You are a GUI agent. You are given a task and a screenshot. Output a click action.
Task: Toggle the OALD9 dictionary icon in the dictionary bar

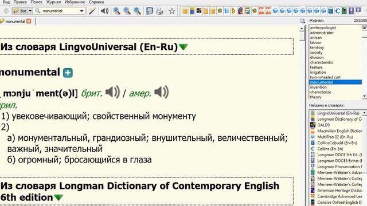tap(199, 11)
